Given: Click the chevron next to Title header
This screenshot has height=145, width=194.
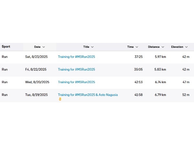Looking at the screenshot, I should 92,47.
